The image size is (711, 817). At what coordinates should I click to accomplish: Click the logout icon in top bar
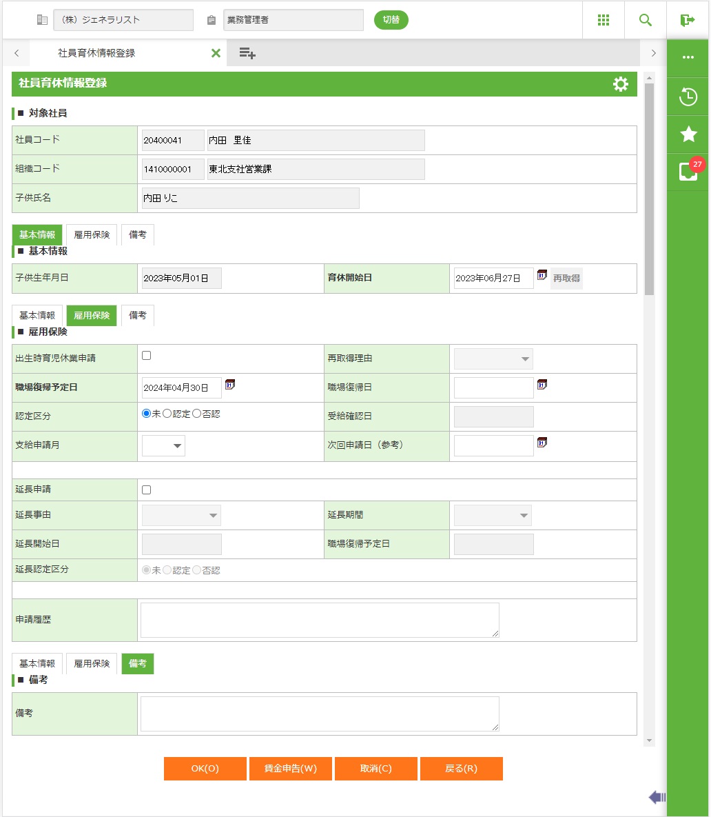pyautogui.click(x=688, y=20)
